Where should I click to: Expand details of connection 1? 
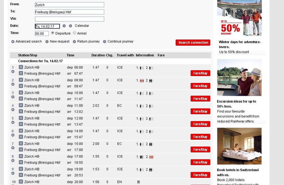13,72
